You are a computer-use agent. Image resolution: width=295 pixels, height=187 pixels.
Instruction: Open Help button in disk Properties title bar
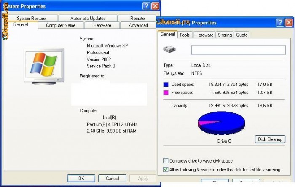[x=280, y=23]
